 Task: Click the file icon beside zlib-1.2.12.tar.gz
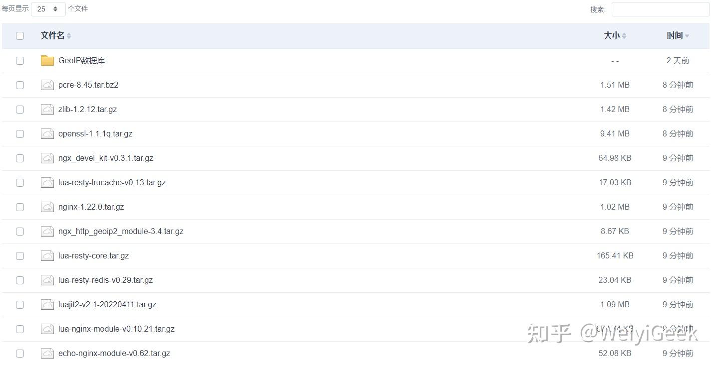(x=47, y=110)
